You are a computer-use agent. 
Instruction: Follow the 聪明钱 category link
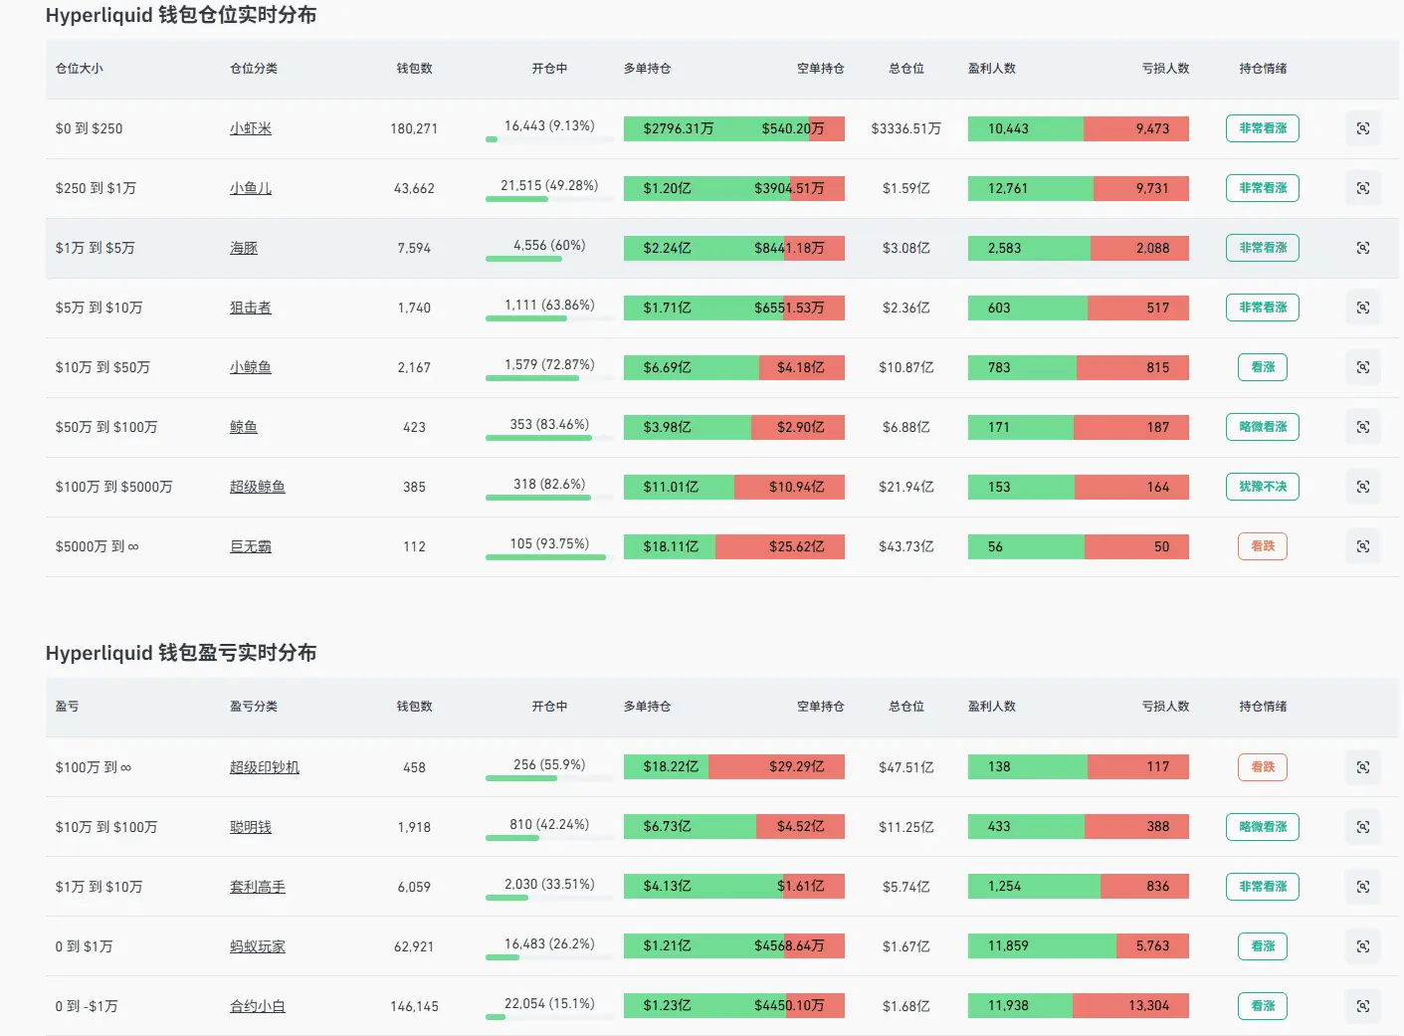[251, 827]
